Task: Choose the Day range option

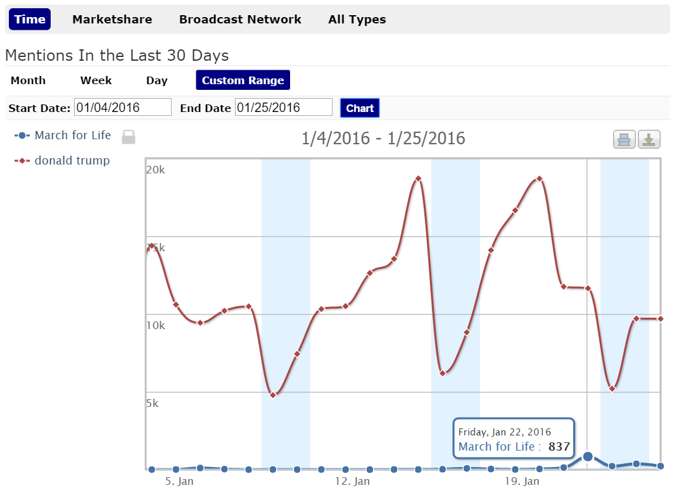Action: [156, 80]
